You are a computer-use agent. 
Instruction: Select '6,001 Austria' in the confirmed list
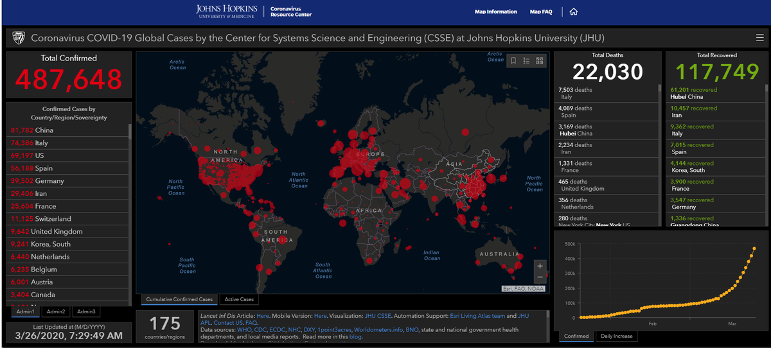(x=67, y=282)
